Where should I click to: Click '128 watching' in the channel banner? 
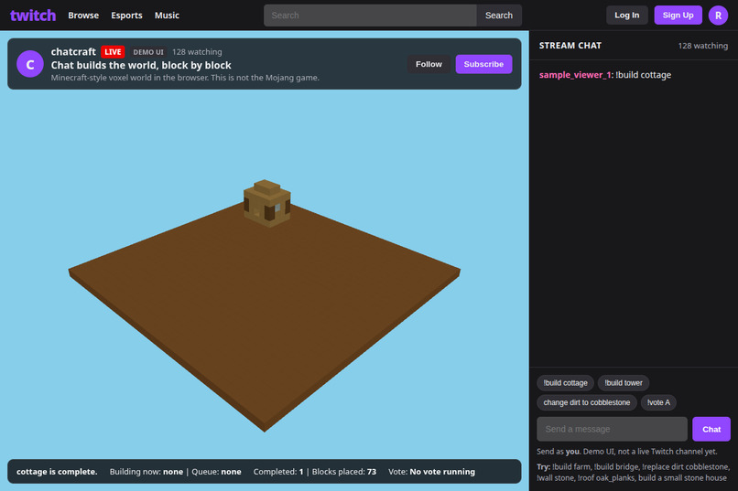coord(197,52)
